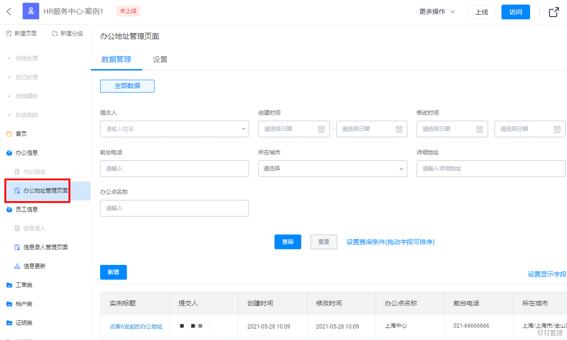Select 办公地址管理页面 in sidebar
The width and height of the screenshot is (567, 340).
coord(45,191)
